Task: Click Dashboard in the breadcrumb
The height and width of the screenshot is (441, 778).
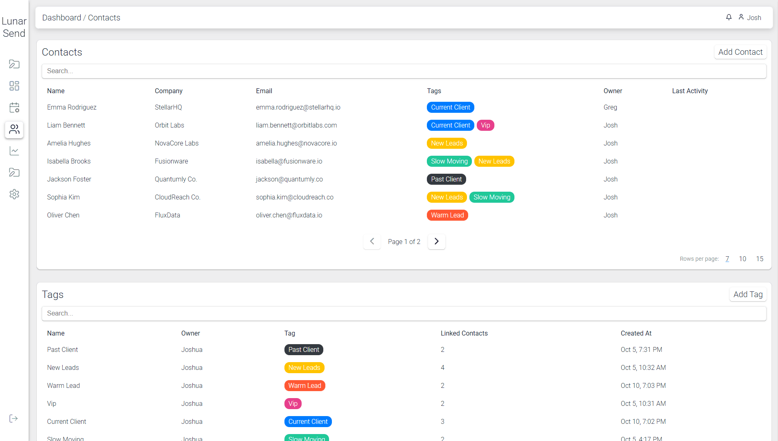Action: pyautogui.click(x=61, y=18)
